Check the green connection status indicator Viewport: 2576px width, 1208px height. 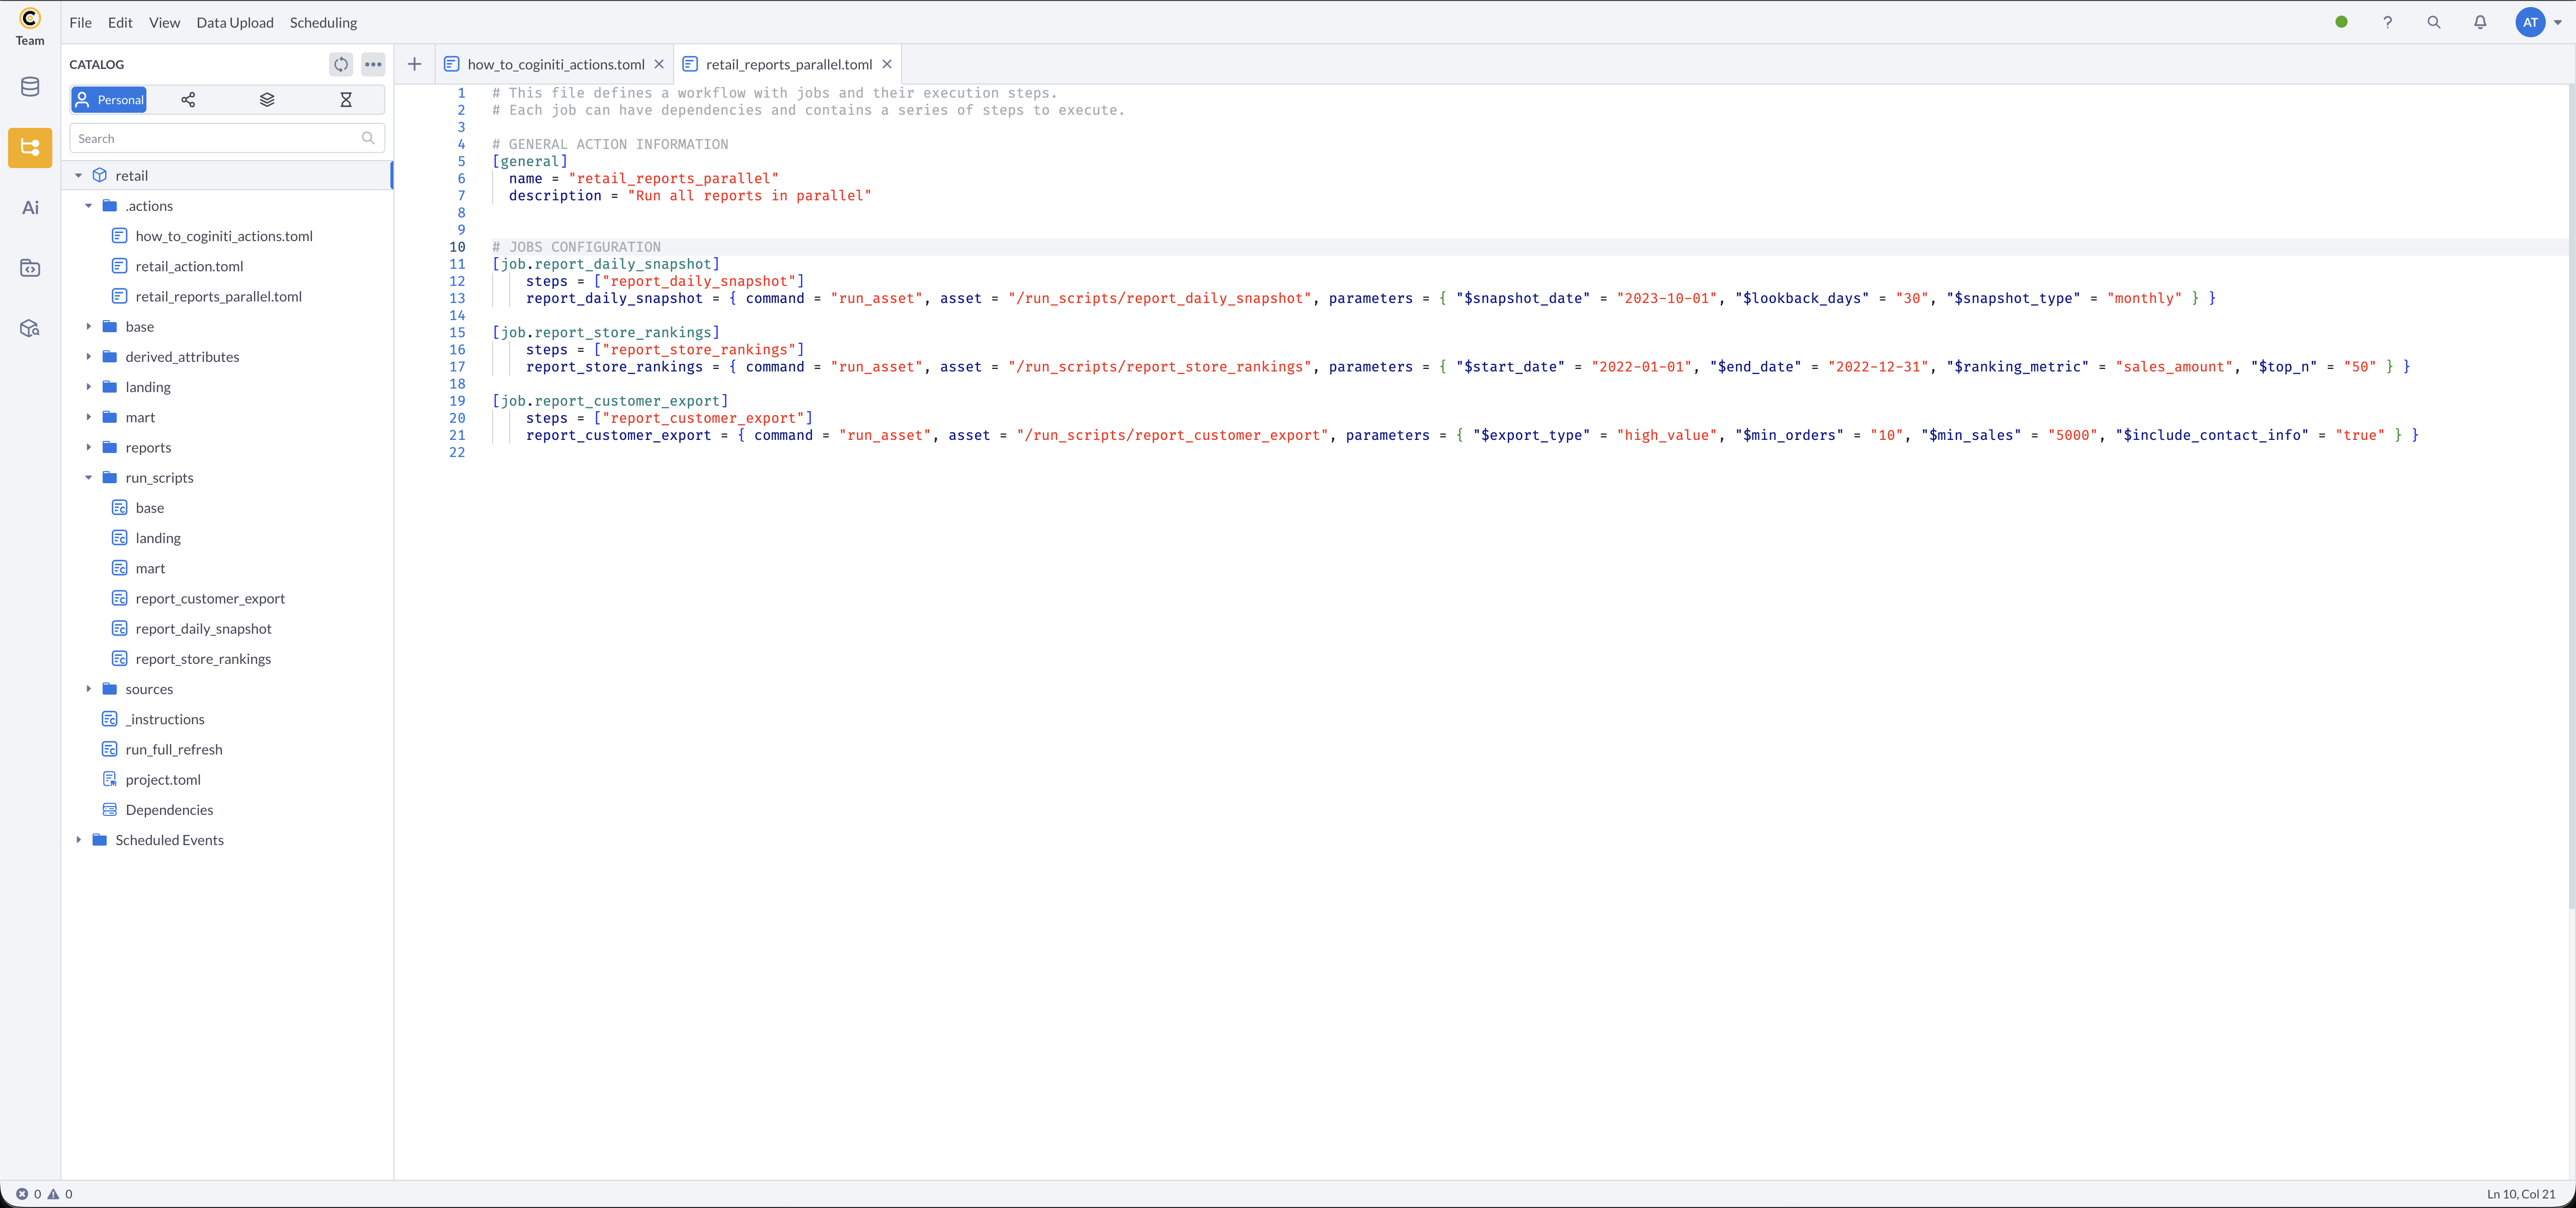point(2341,22)
